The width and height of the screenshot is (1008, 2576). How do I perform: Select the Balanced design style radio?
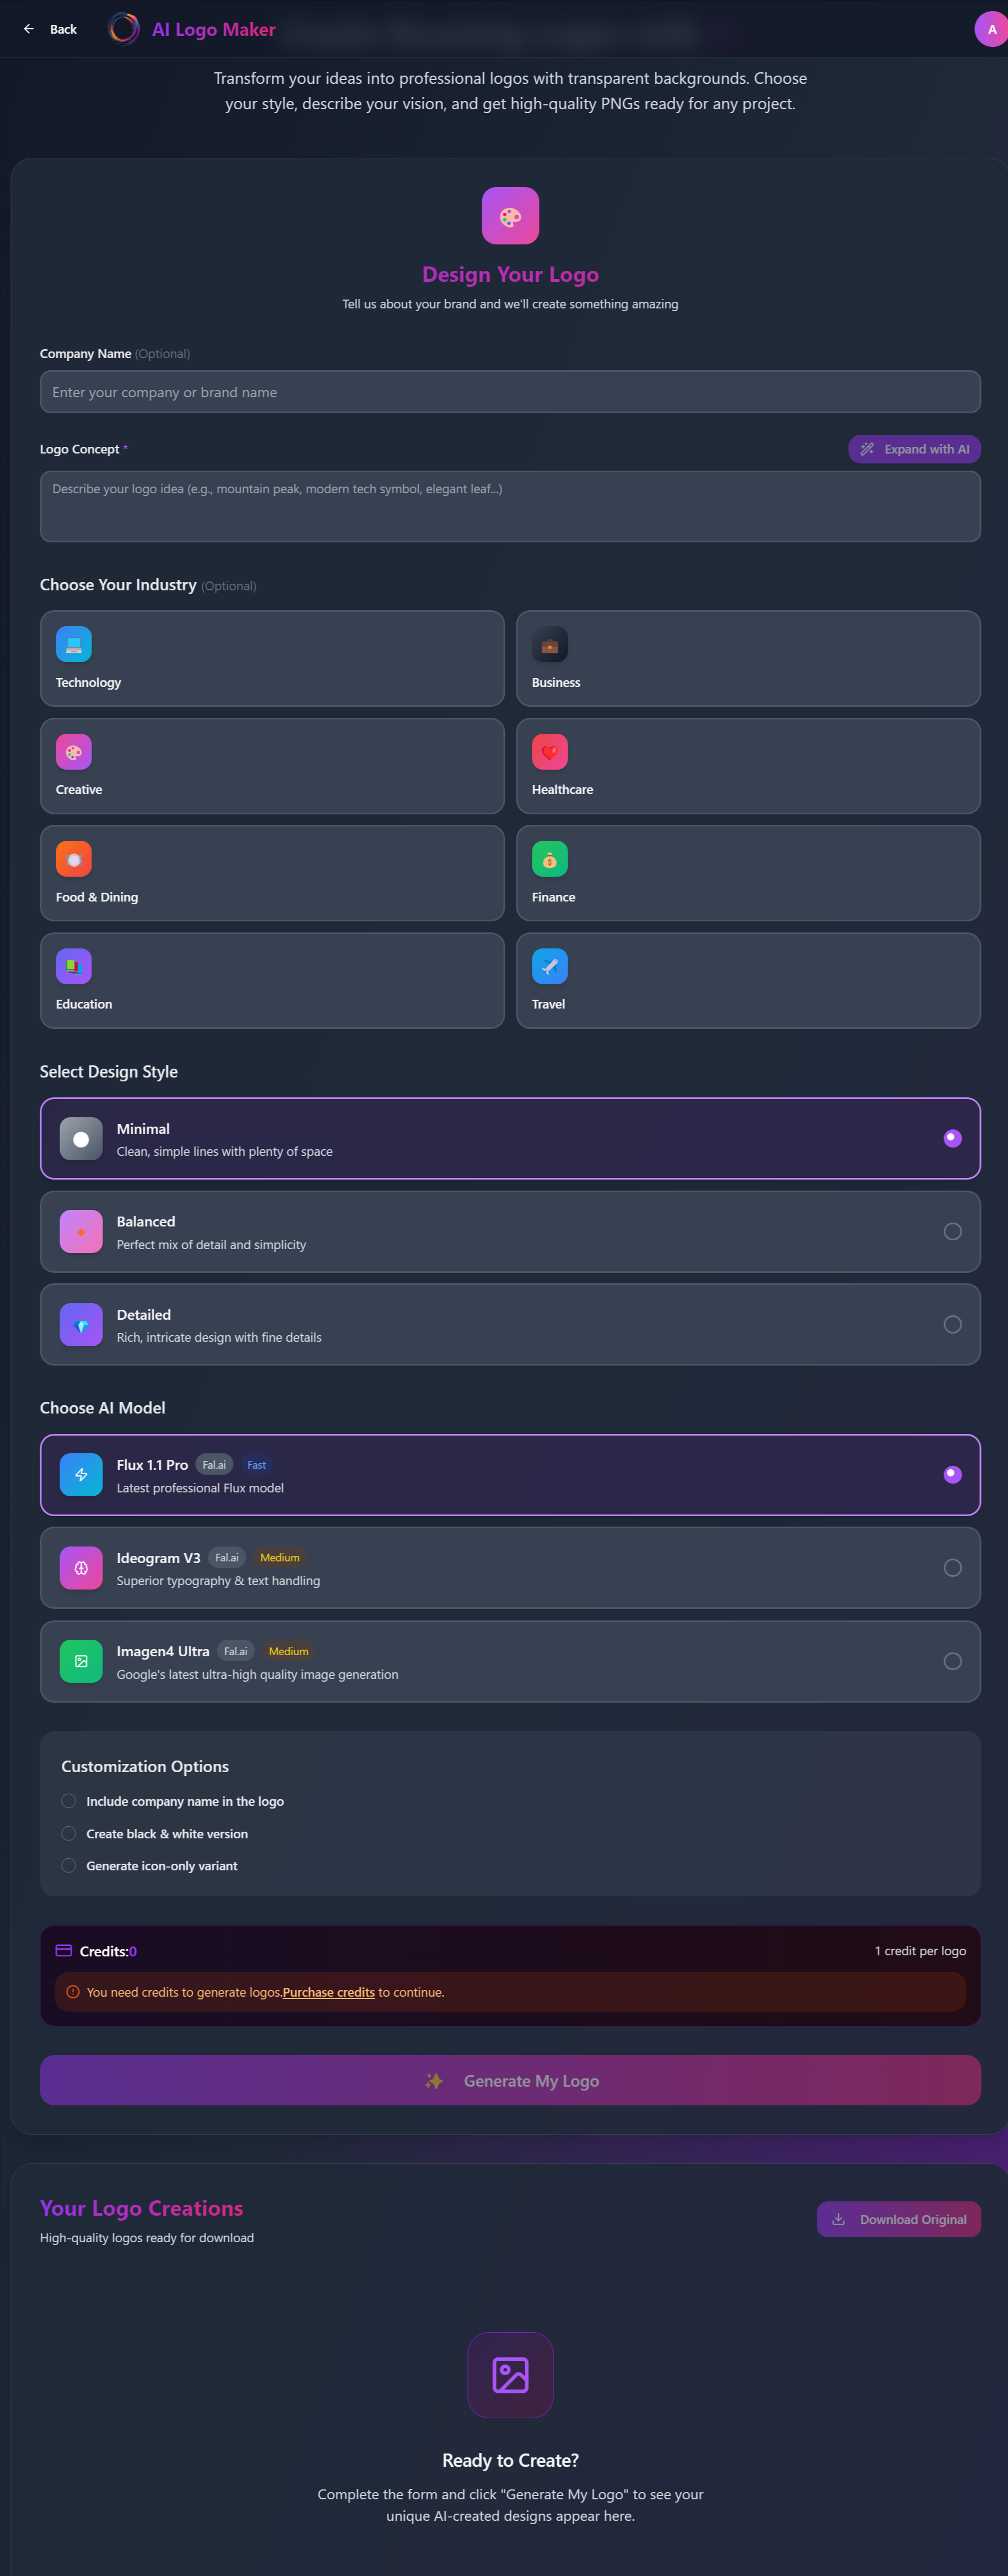(952, 1231)
